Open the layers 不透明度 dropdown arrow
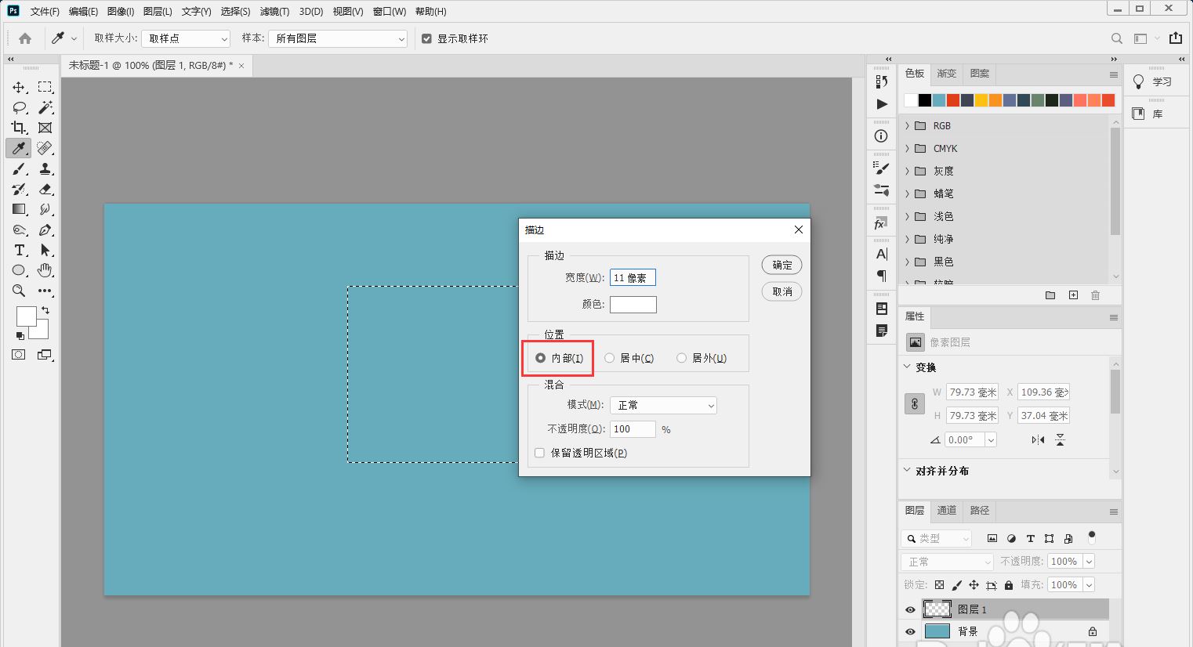 (1088, 562)
